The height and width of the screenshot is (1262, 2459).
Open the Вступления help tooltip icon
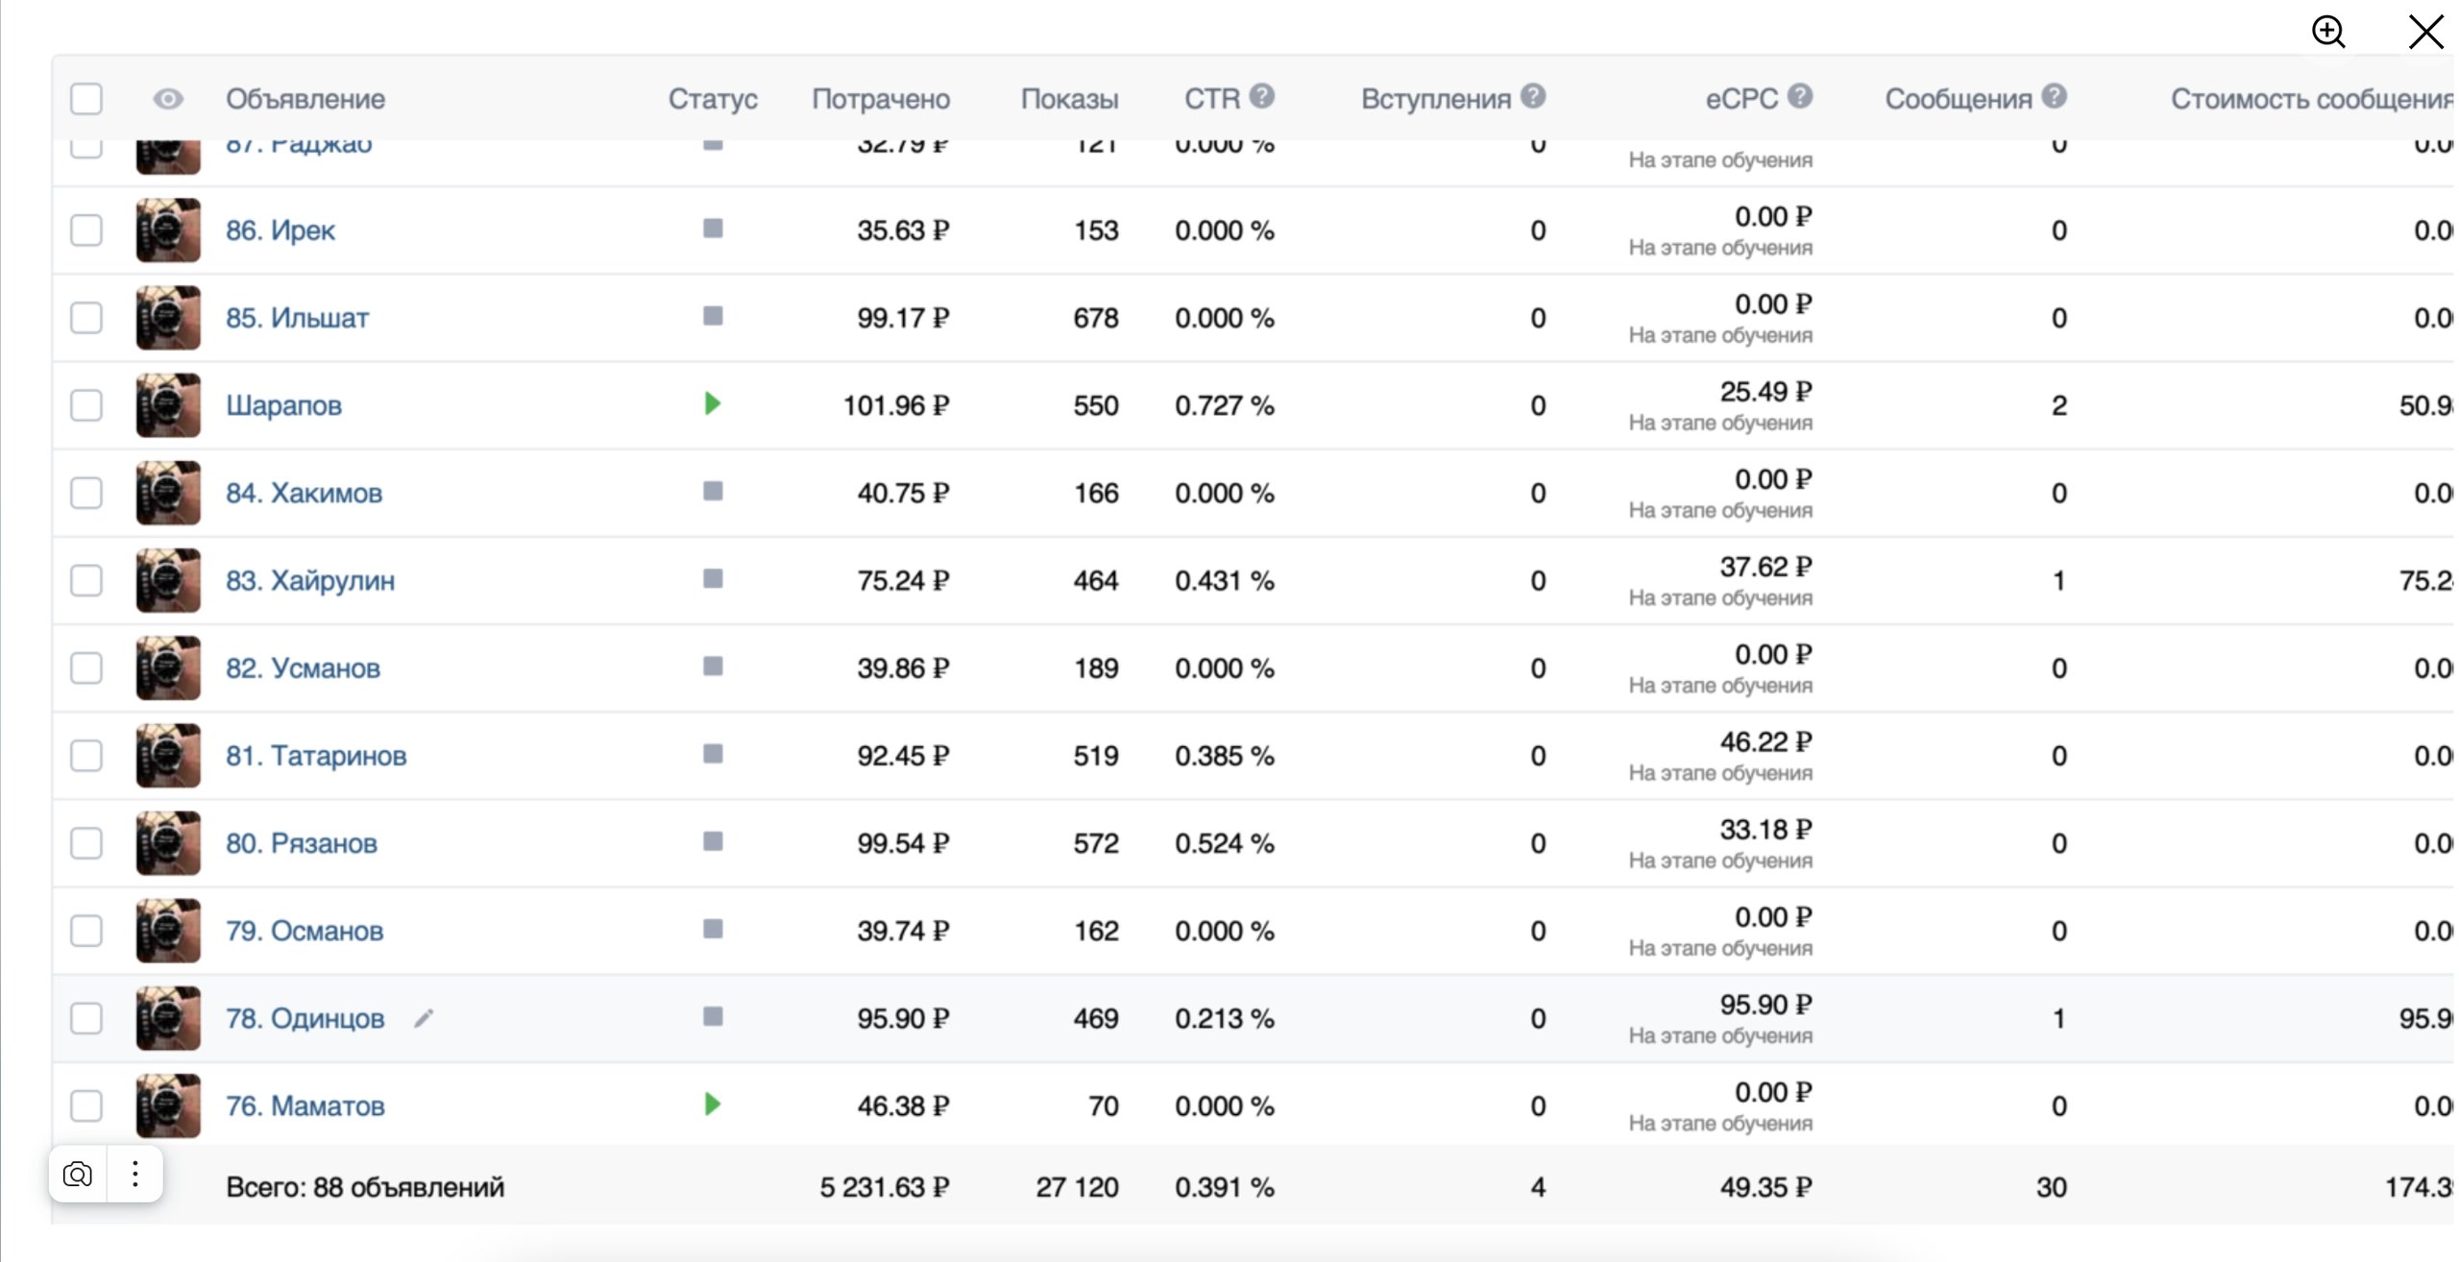(x=1534, y=96)
